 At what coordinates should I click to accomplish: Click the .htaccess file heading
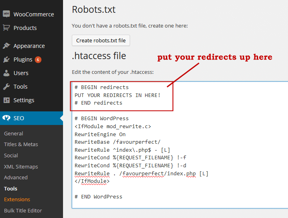[x=99, y=55]
